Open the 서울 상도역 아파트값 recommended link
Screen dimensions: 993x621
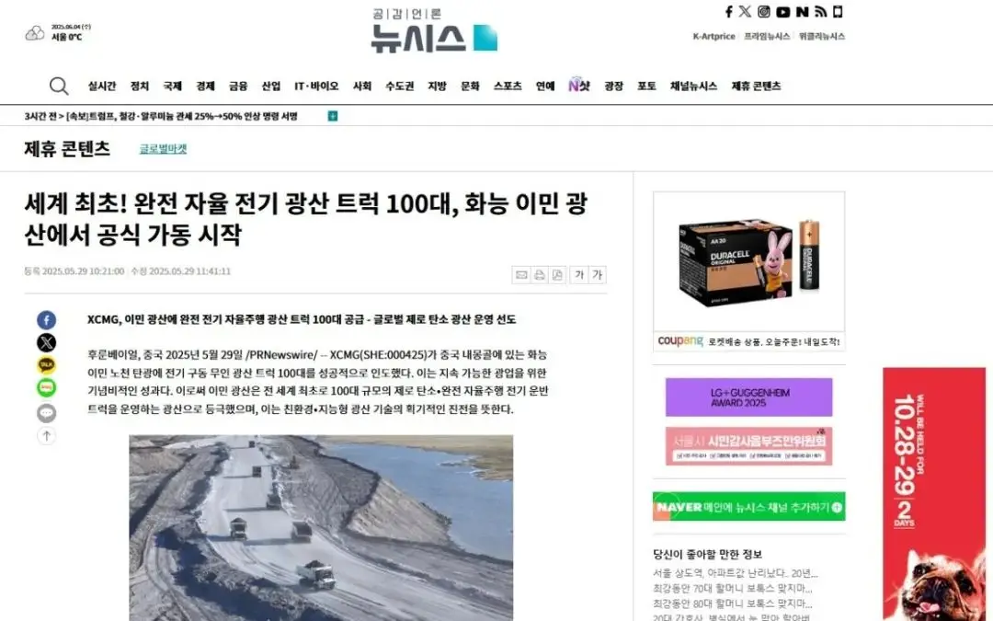[736, 573]
